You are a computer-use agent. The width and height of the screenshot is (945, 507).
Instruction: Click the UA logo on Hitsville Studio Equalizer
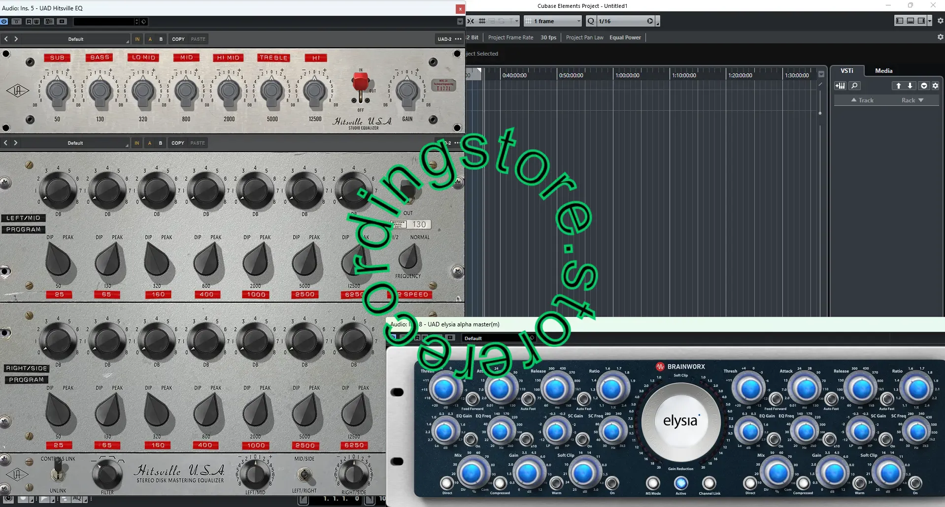tap(17, 91)
